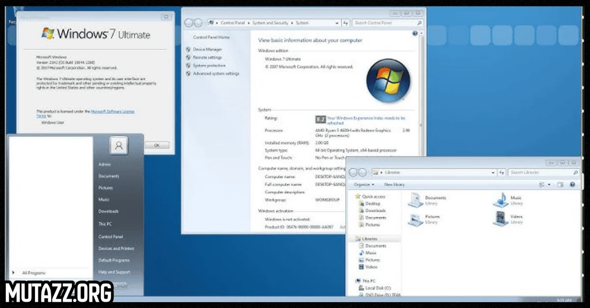Click the Help question-mark icon in Libraries toolbar

tap(572, 184)
